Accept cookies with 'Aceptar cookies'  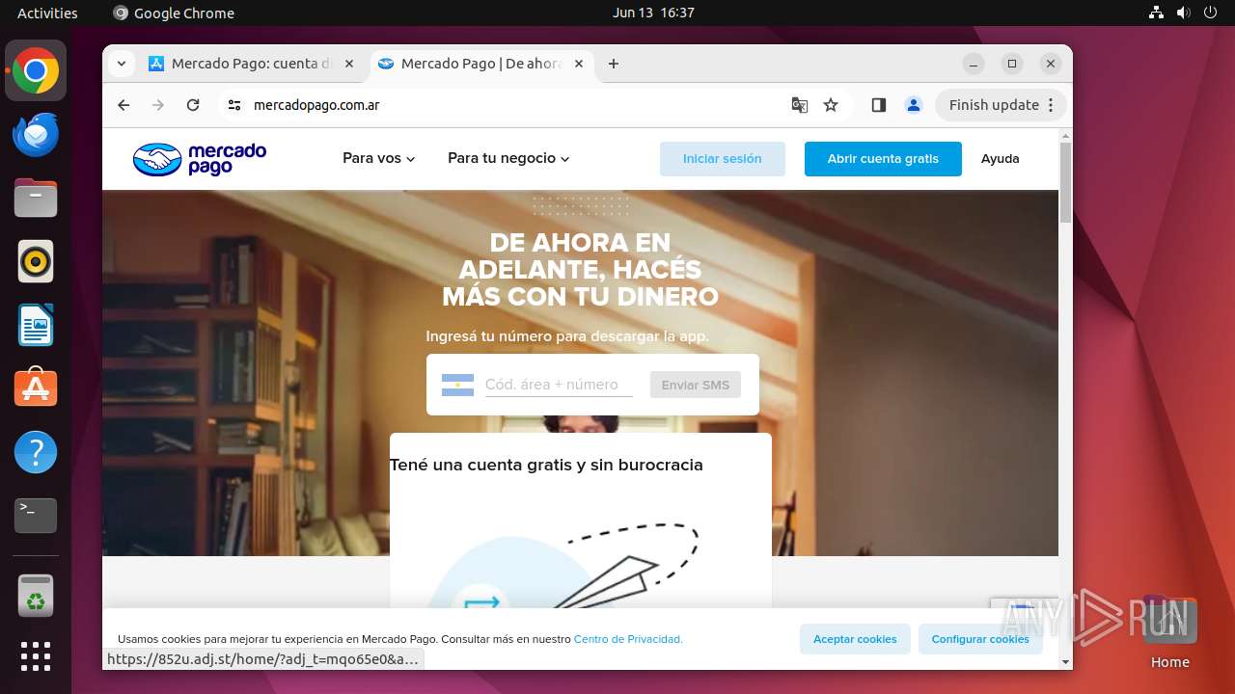(855, 639)
